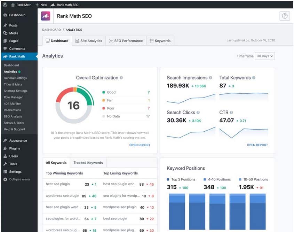Image resolution: width=294 pixels, height=232 pixels.
Task: Click the Users person icon
Action: (5, 156)
